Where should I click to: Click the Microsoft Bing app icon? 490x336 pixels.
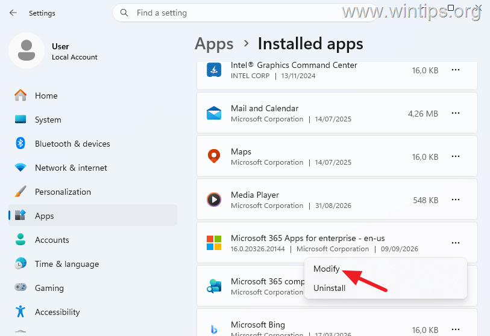(x=214, y=329)
